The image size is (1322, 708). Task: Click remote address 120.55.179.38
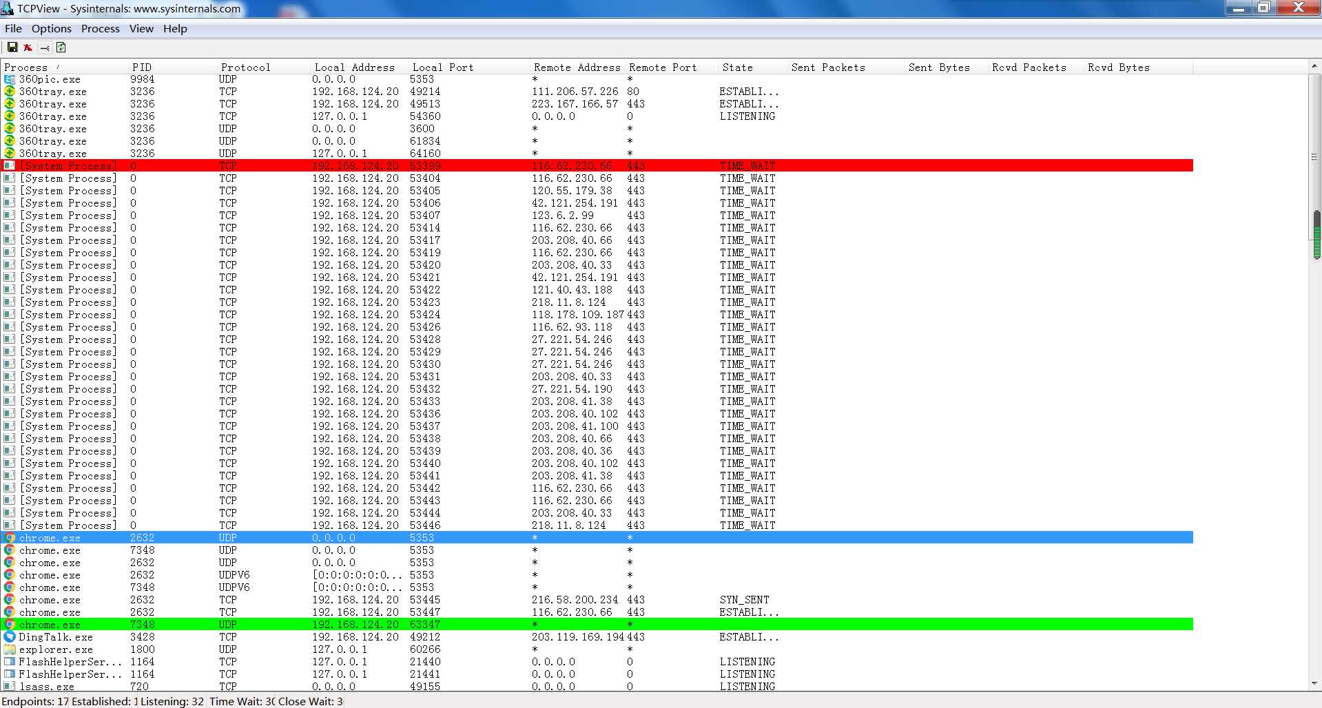tap(572, 191)
